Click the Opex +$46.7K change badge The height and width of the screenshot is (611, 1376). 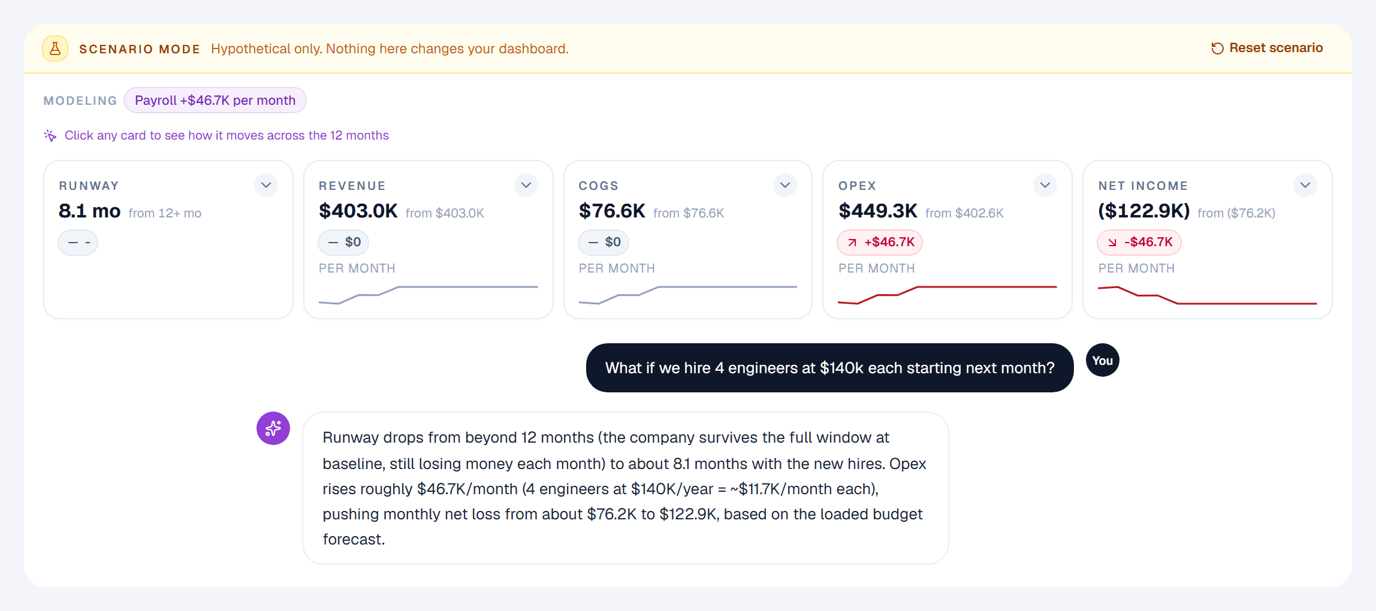[880, 242]
